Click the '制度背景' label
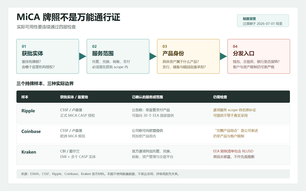 249,19
